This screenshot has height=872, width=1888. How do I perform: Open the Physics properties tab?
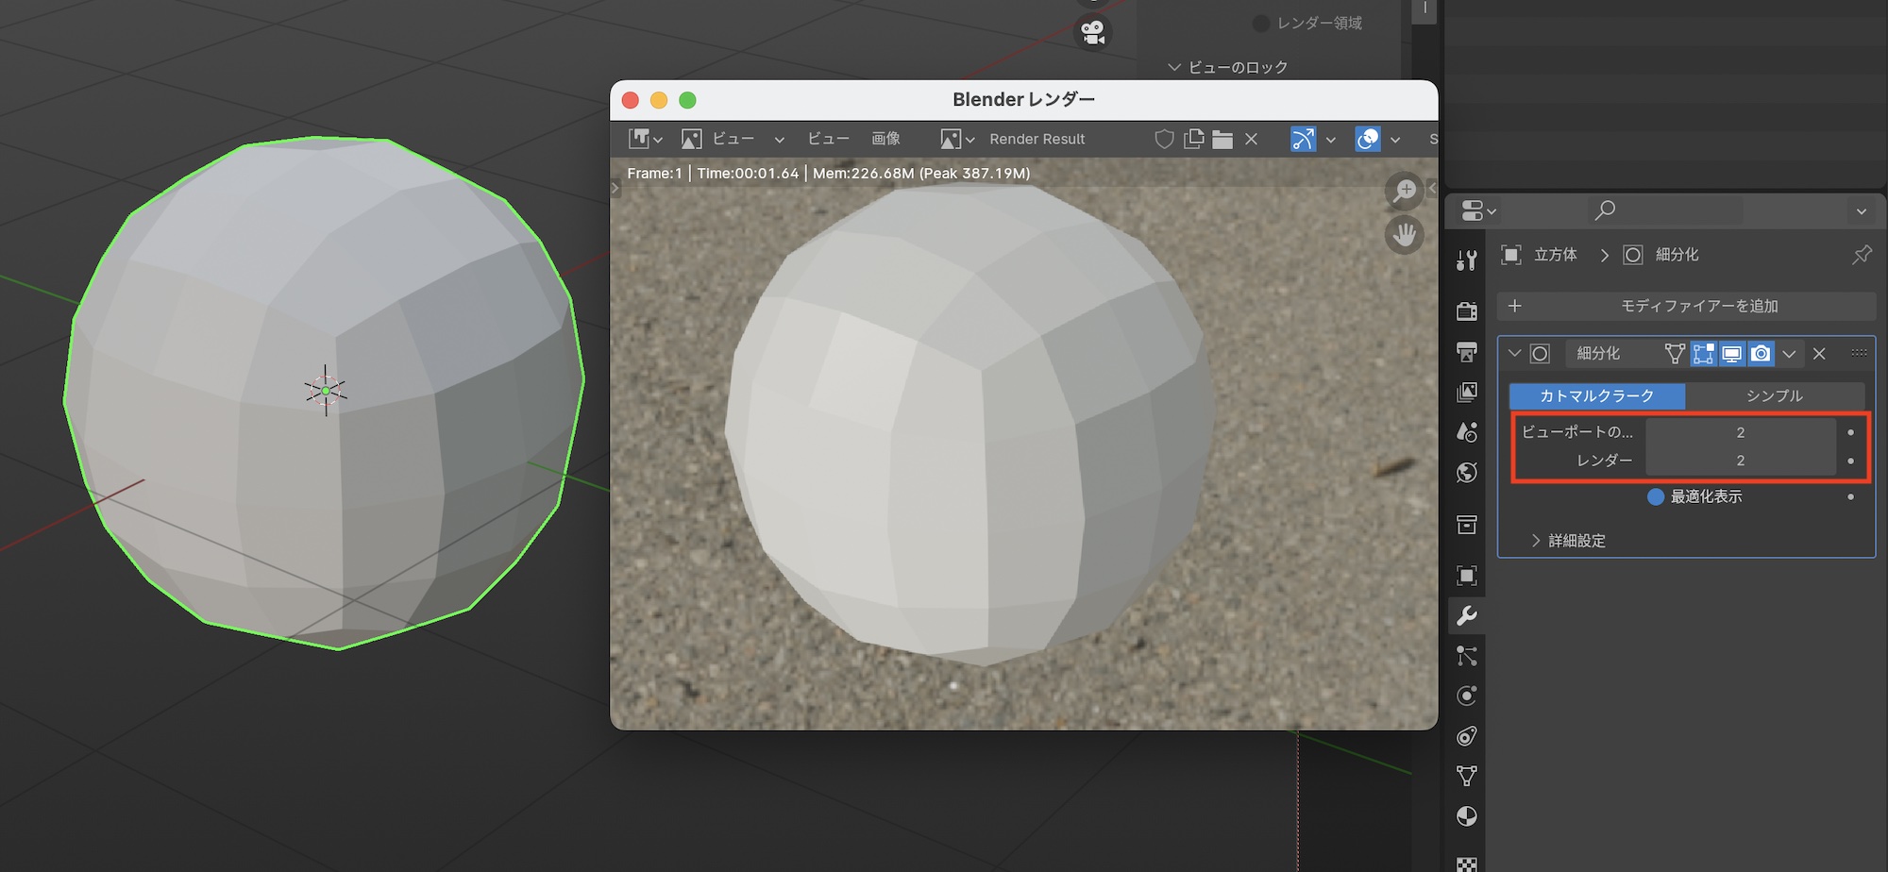[x=1466, y=696]
